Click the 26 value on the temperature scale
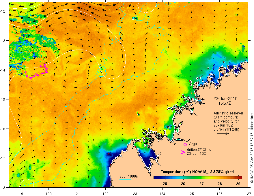 183,184
